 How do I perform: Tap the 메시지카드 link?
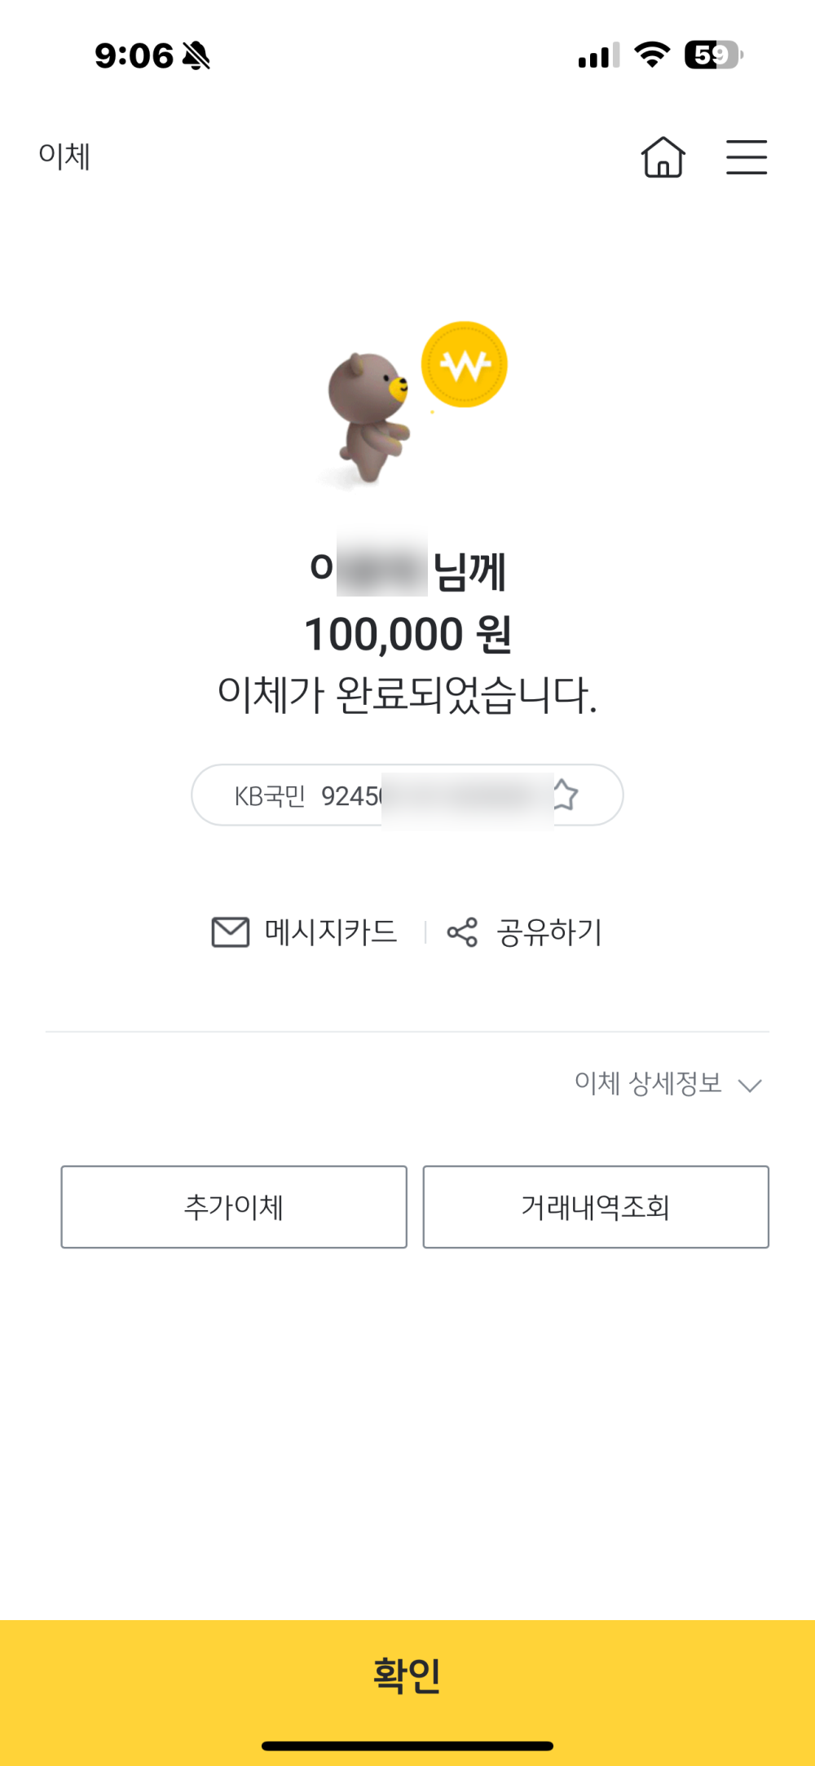click(331, 931)
